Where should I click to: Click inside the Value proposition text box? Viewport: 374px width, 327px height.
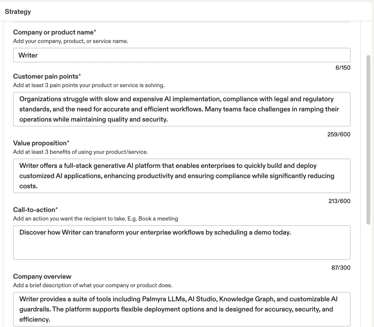tap(182, 176)
